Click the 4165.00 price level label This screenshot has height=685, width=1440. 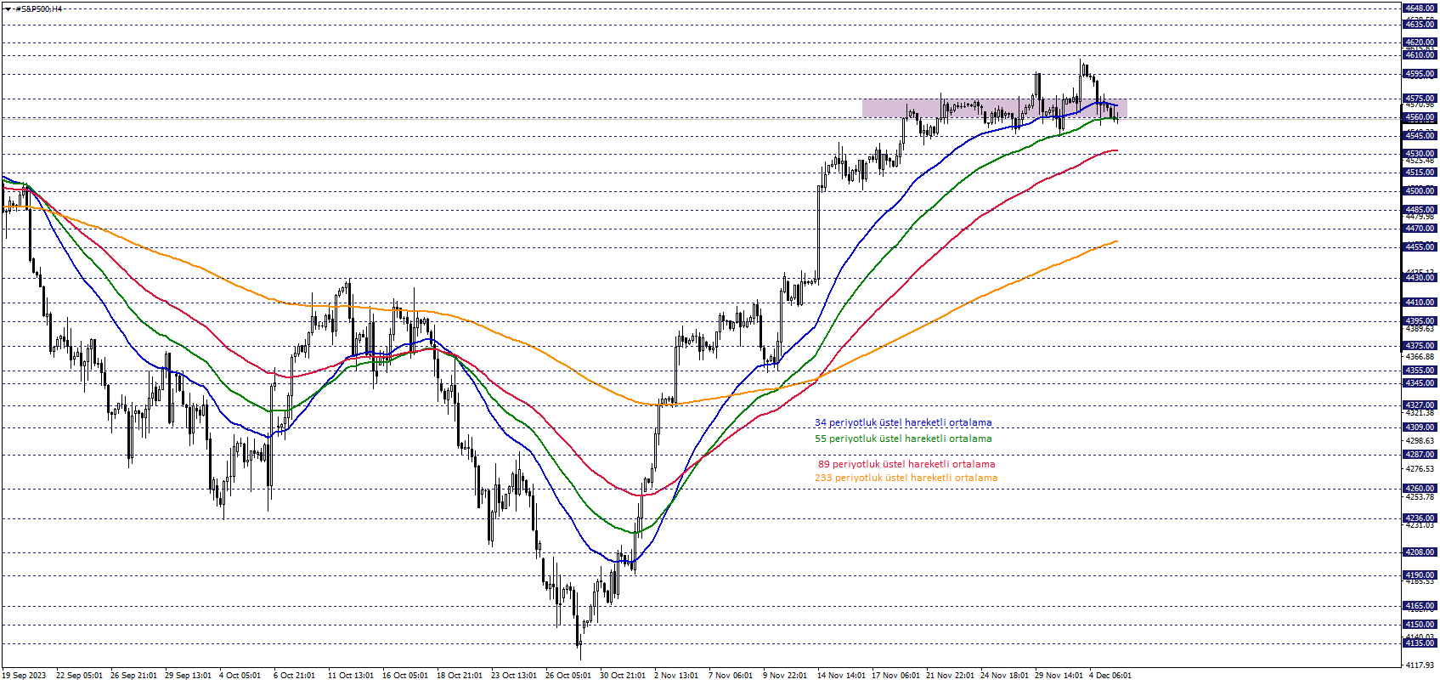coord(1420,607)
